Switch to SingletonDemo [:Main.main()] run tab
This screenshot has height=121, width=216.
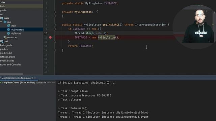17,78
